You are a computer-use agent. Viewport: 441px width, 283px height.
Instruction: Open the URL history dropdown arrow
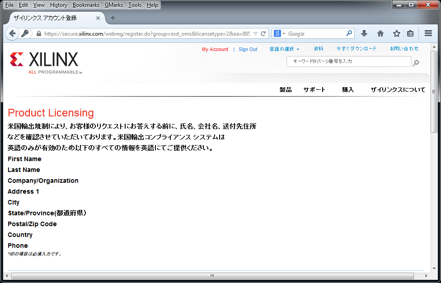pos(255,34)
